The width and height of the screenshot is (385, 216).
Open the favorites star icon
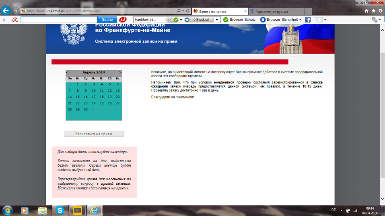pyautogui.click(x=374, y=11)
